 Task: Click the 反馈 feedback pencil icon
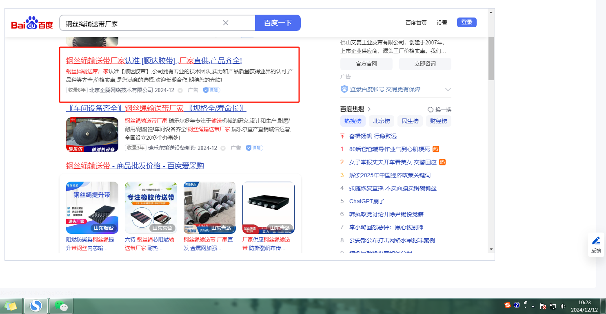click(596, 241)
